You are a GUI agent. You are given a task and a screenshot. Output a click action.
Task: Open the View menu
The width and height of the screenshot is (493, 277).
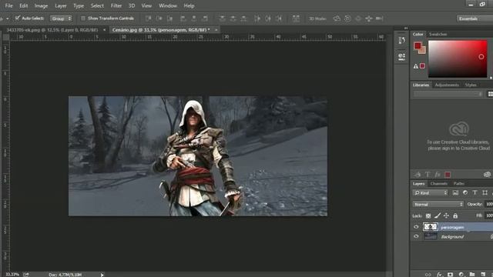[x=146, y=5]
